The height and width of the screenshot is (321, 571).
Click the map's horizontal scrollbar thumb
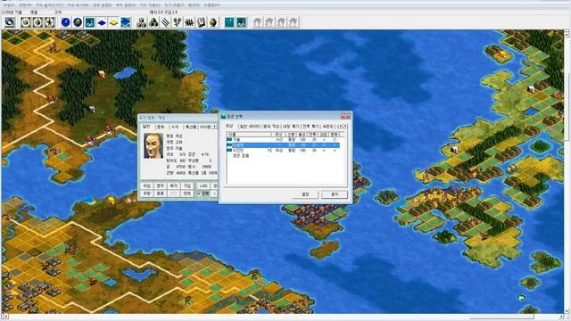(501, 317)
